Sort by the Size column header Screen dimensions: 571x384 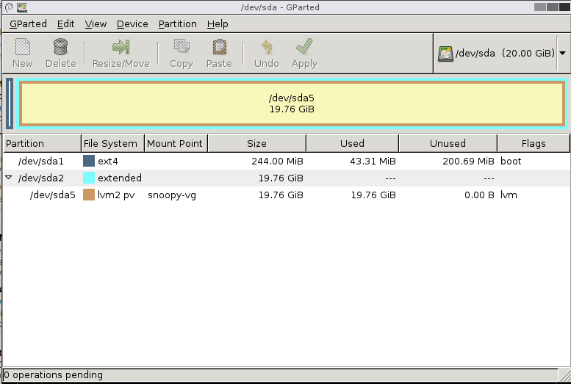click(256, 143)
